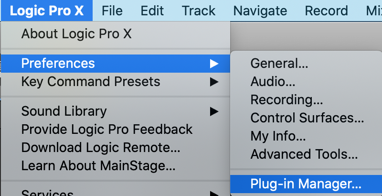This screenshot has height=196, width=382.
Task: Open the File menu
Action: [112, 11]
